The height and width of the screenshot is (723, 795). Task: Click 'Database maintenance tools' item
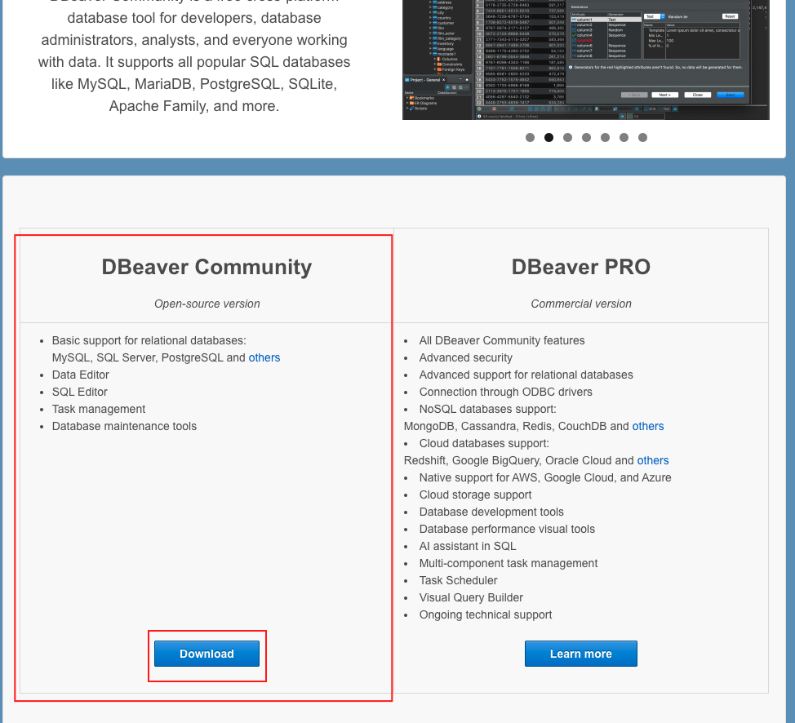pyautogui.click(x=124, y=427)
